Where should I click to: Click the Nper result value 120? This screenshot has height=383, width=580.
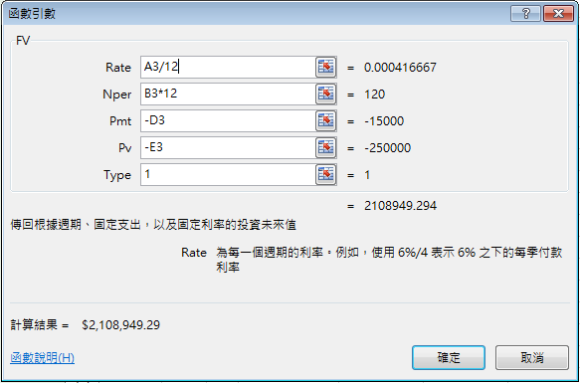[374, 95]
